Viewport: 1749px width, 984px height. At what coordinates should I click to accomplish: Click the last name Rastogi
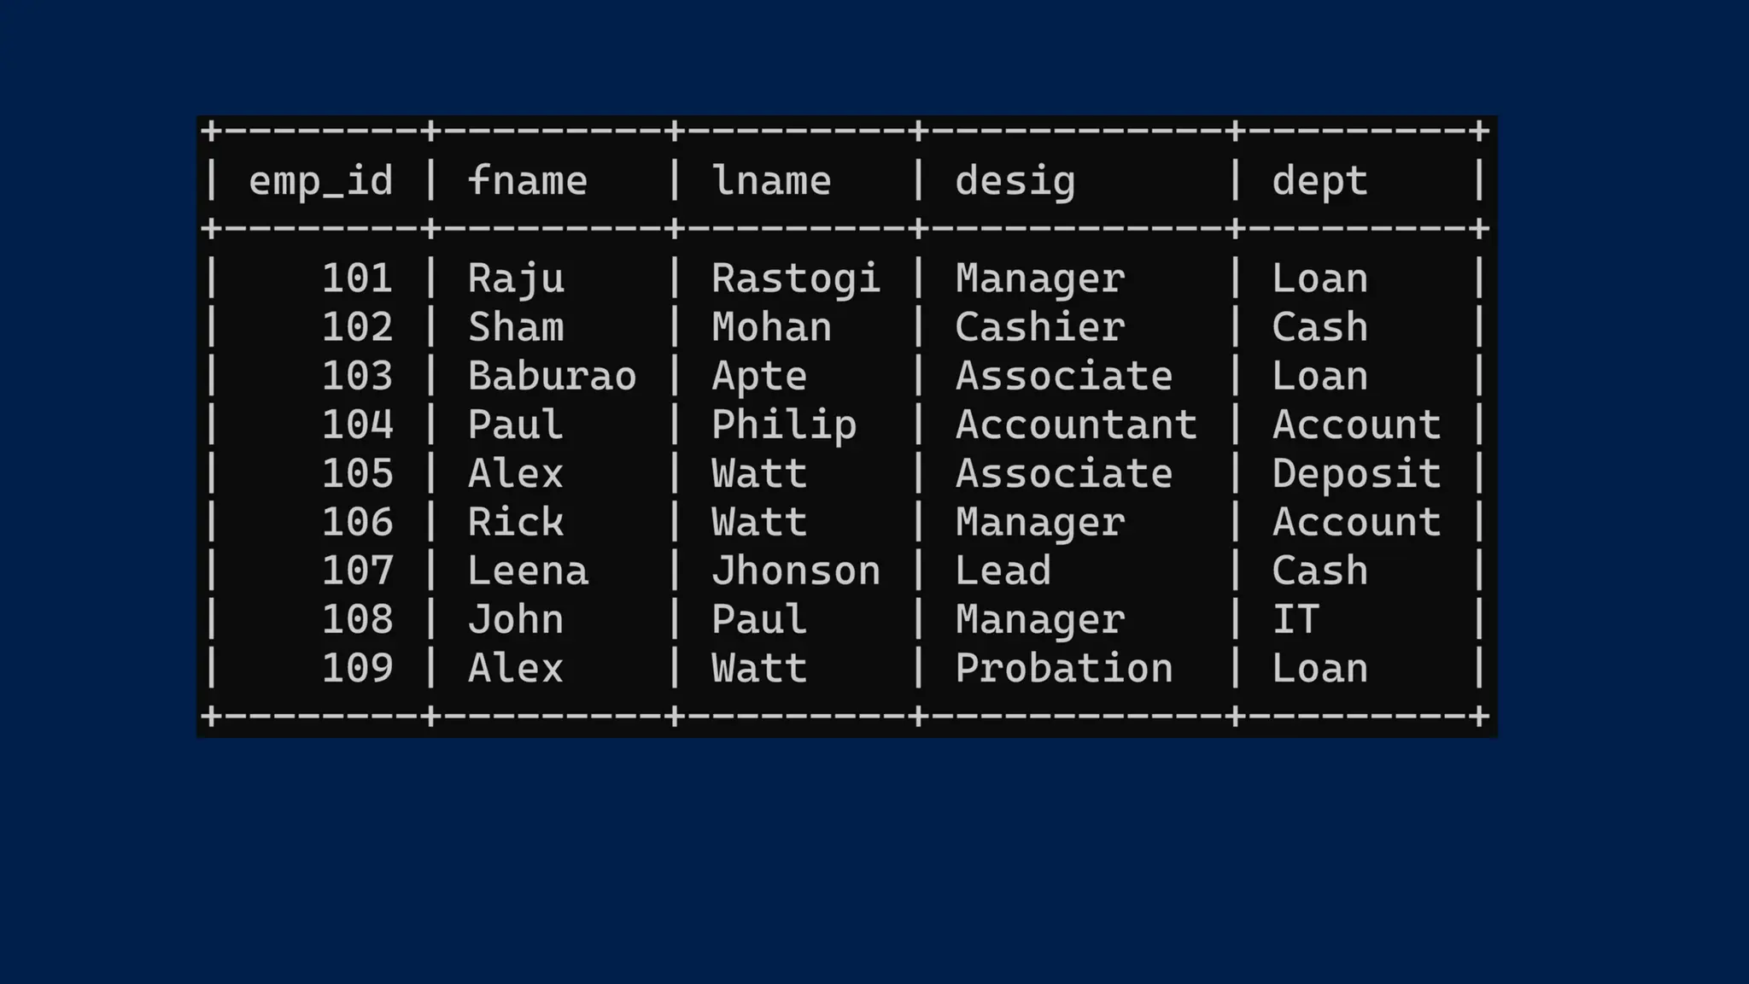tap(795, 278)
